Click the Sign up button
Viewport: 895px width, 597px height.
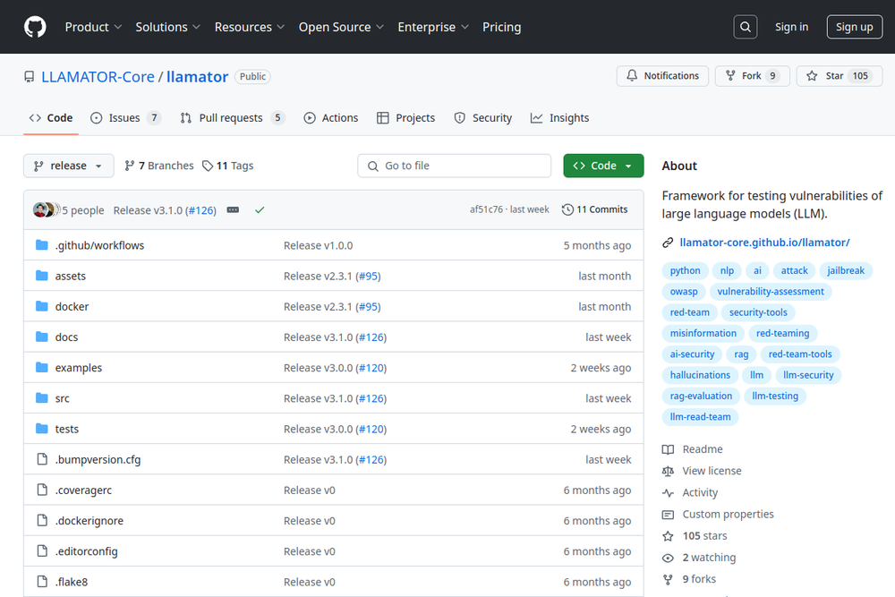click(x=854, y=27)
